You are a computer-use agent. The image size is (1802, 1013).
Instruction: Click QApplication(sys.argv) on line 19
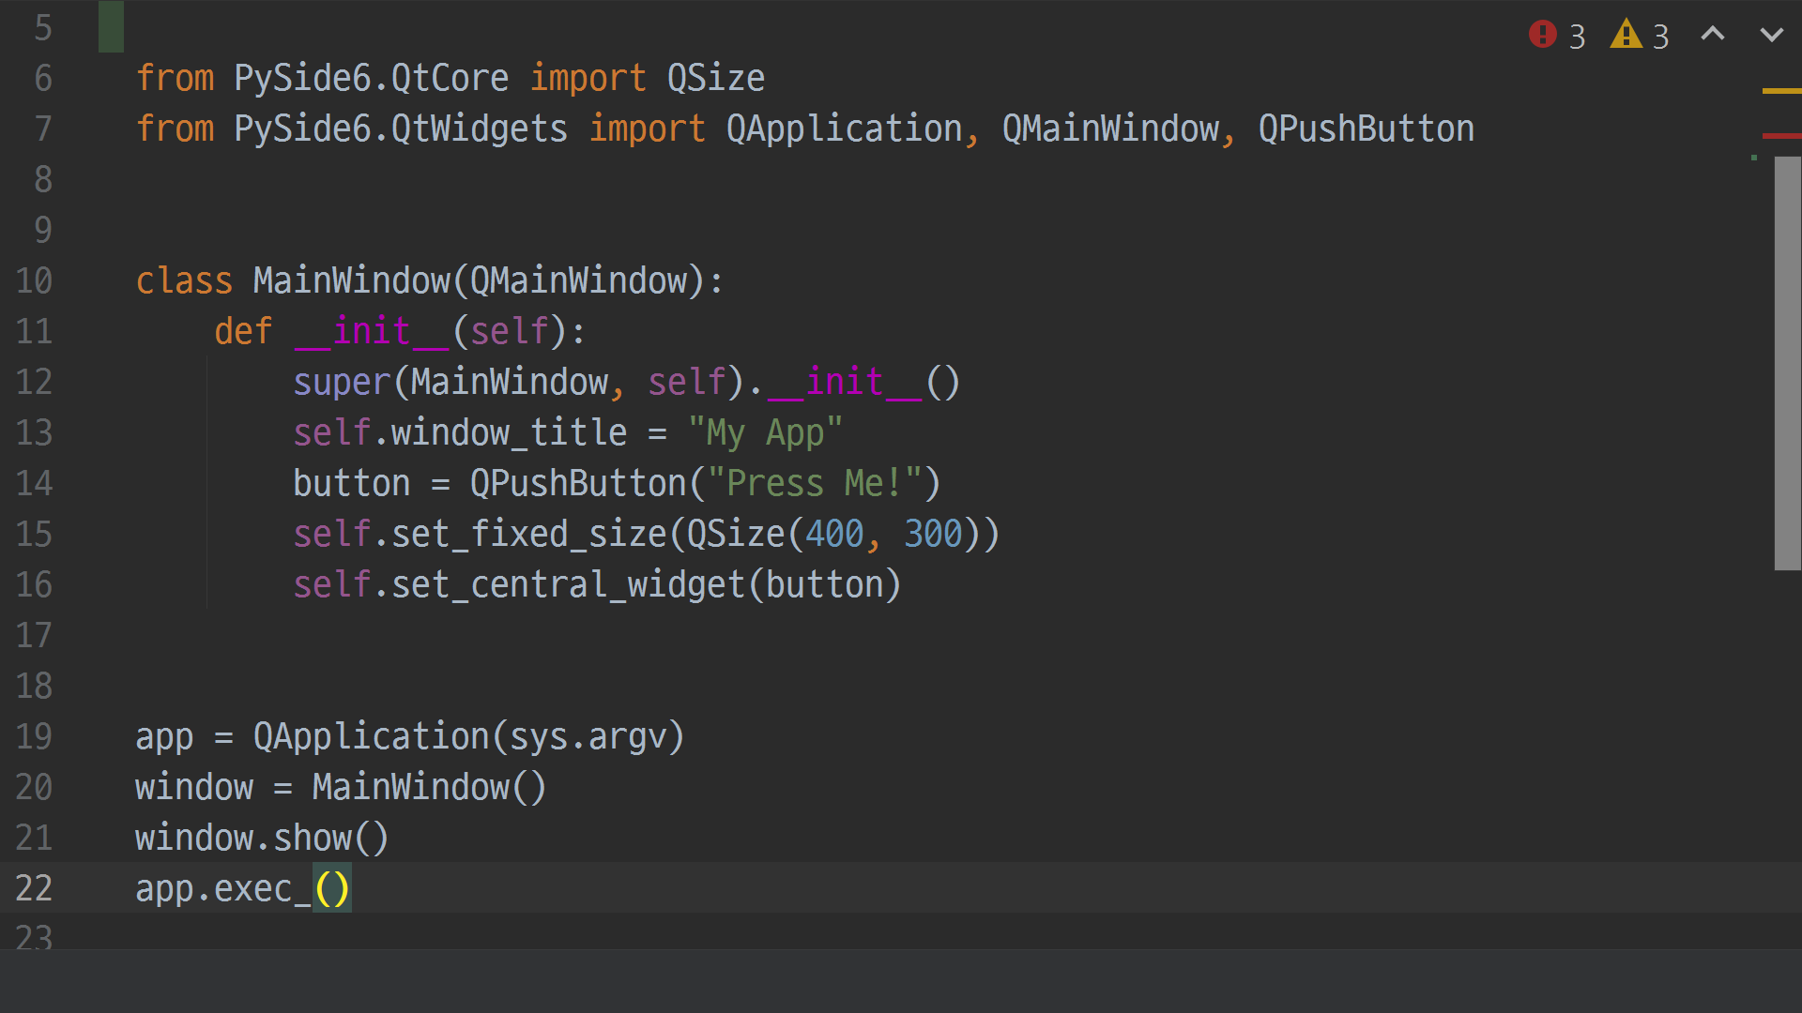[x=468, y=736]
